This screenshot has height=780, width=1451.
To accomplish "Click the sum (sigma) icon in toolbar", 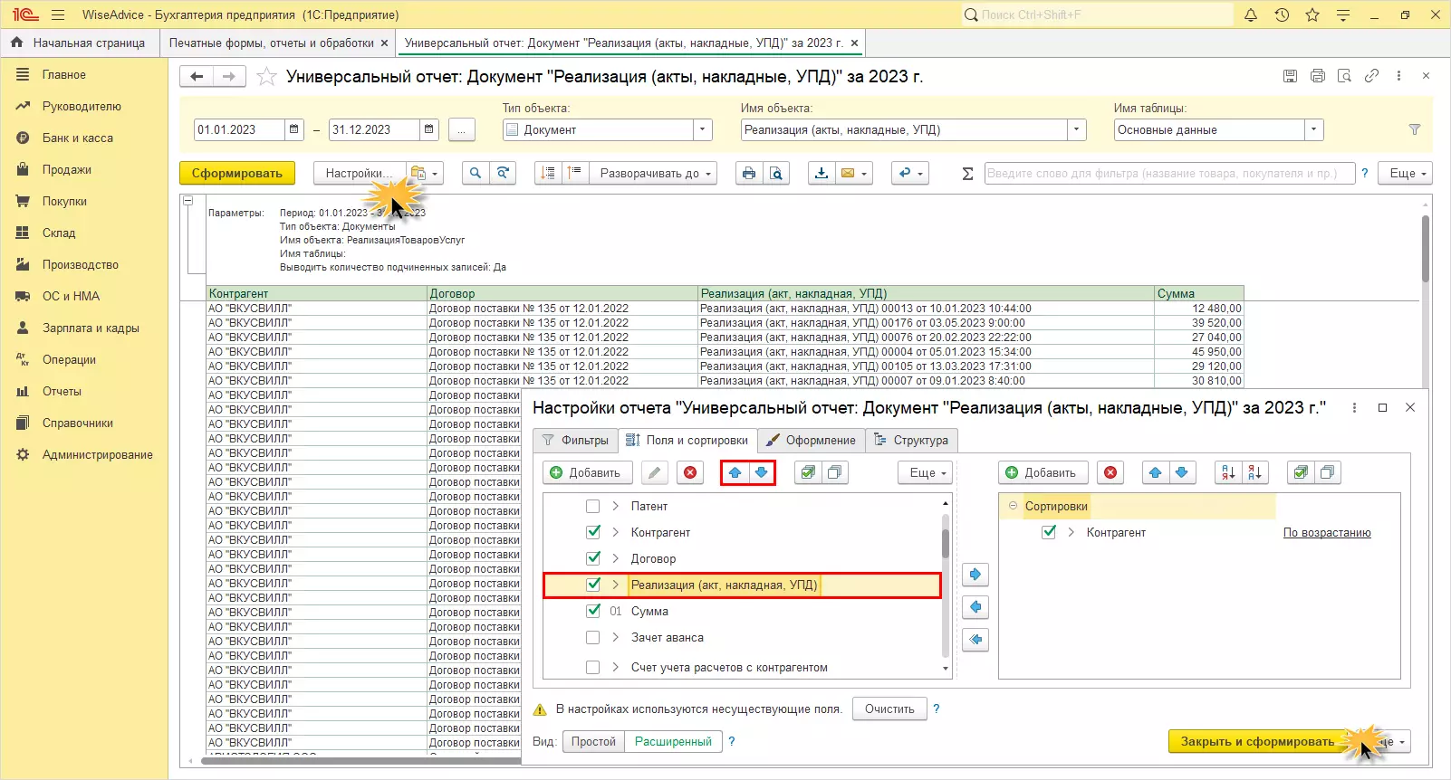I will [x=967, y=174].
